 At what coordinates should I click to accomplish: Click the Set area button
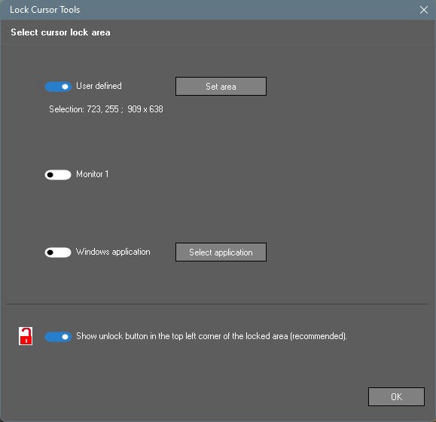pyautogui.click(x=221, y=86)
